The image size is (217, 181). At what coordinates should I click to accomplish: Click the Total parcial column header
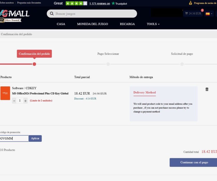click(x=82, y=77)
